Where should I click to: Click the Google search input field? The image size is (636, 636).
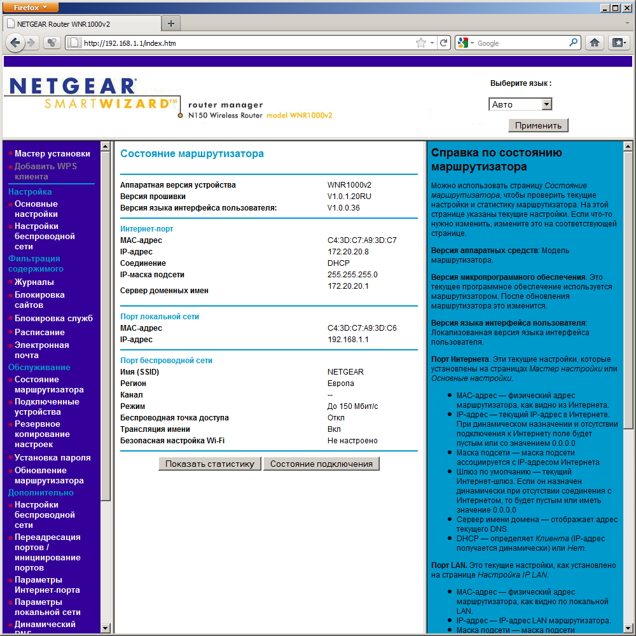coord(522,43)
